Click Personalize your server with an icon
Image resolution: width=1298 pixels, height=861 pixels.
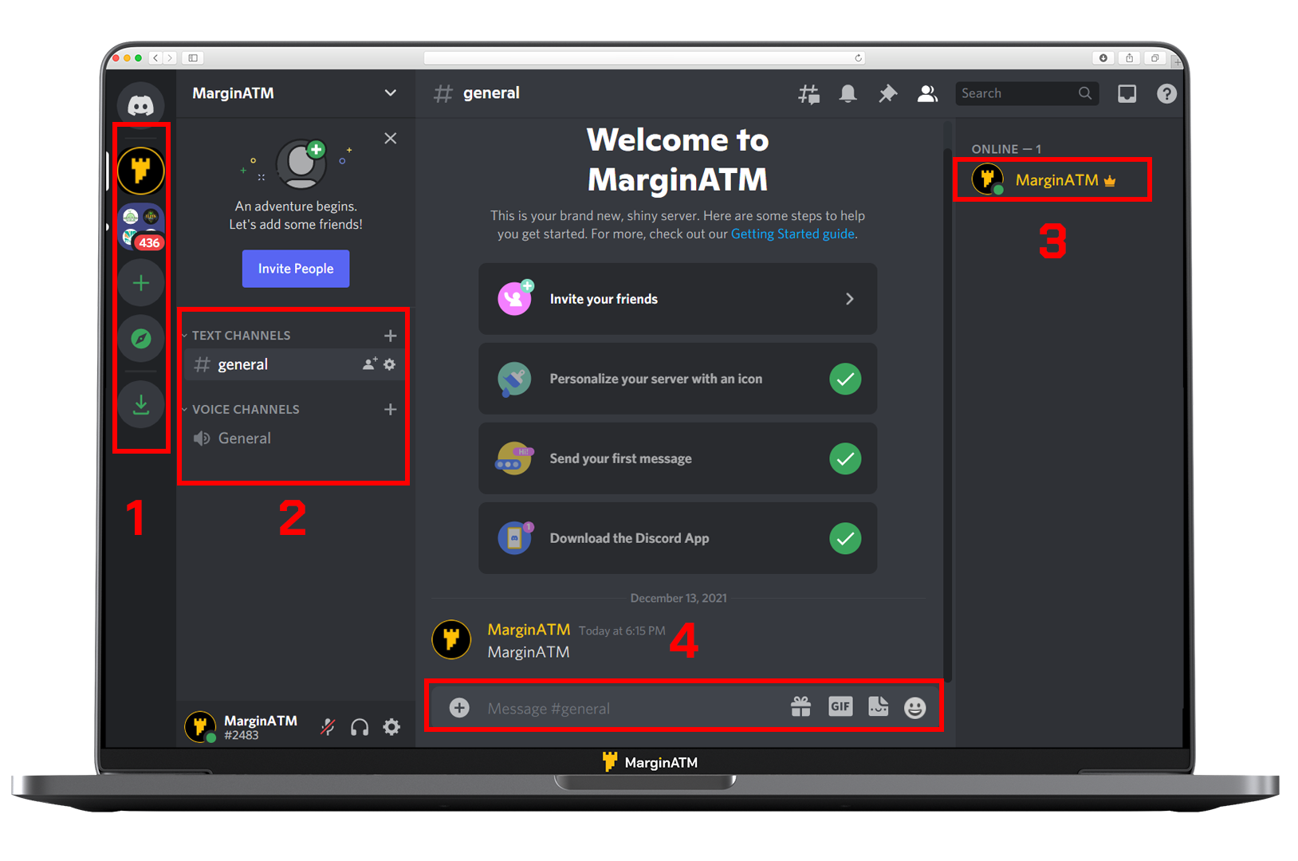[x=678, y=379]
